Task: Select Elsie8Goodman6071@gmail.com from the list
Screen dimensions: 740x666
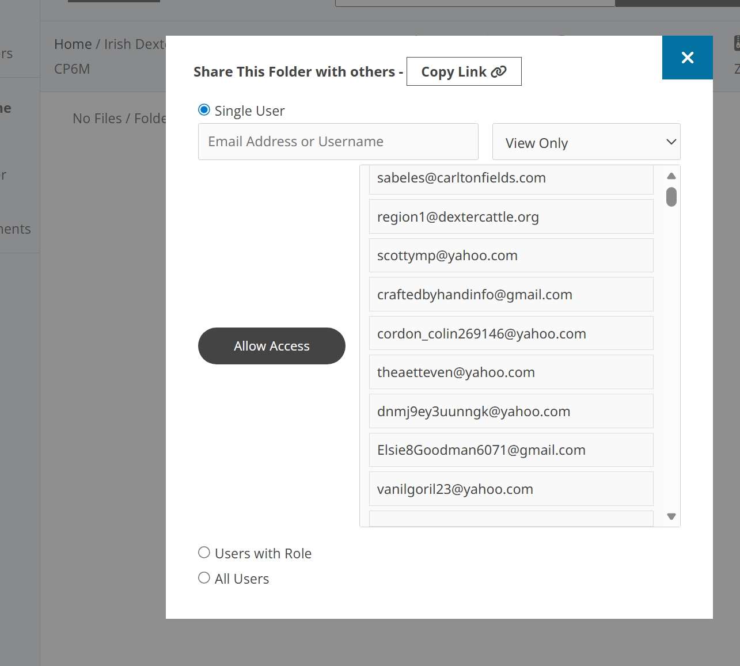Action: click(511, 450)
